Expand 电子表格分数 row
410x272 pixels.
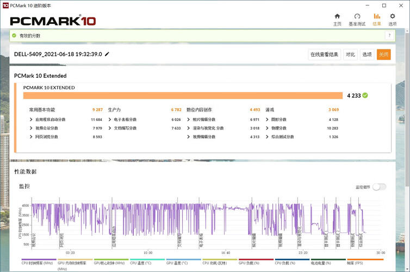click(x=109, y=120)
